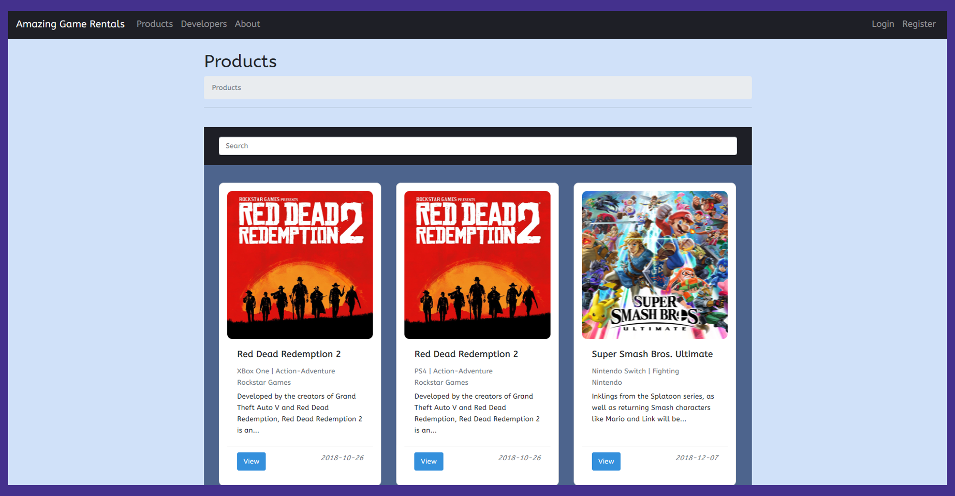Click the 'PS4 | Action-Adventure' text
The height and width of the screenshot is (496, 955).
click(453, 371)
